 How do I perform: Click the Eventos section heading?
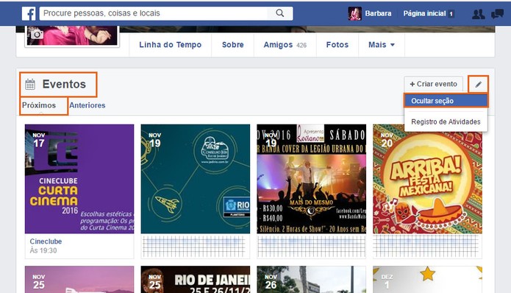64,84
